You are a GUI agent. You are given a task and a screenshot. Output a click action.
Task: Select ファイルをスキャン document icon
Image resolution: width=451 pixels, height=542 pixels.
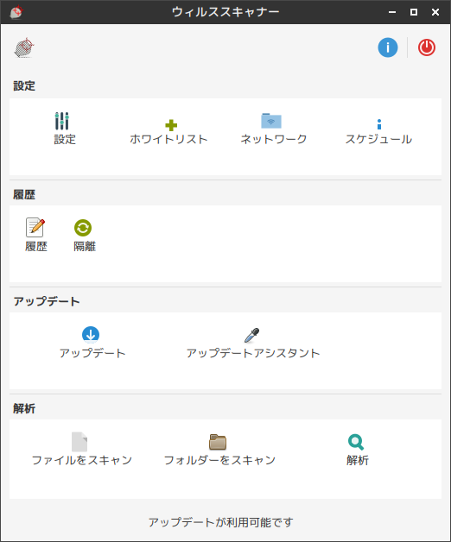[x=79, y=442]
